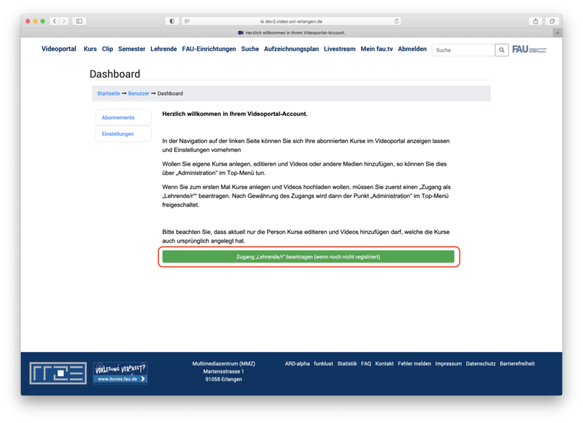The width and height of the screenshot is (583, 423).
Task: Click the search magnifier icon
Action: click(502, 50)
